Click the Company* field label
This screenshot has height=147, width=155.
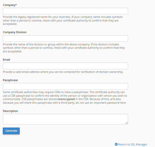point(10,5)
